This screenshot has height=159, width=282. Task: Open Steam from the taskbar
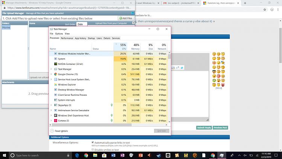159,155
